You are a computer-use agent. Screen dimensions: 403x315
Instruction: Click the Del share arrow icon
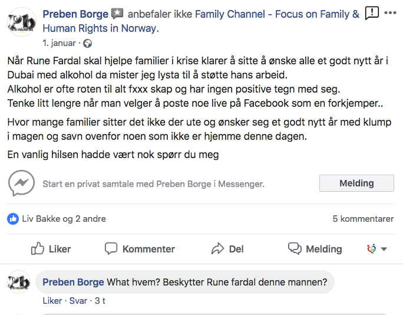(217, 249)
